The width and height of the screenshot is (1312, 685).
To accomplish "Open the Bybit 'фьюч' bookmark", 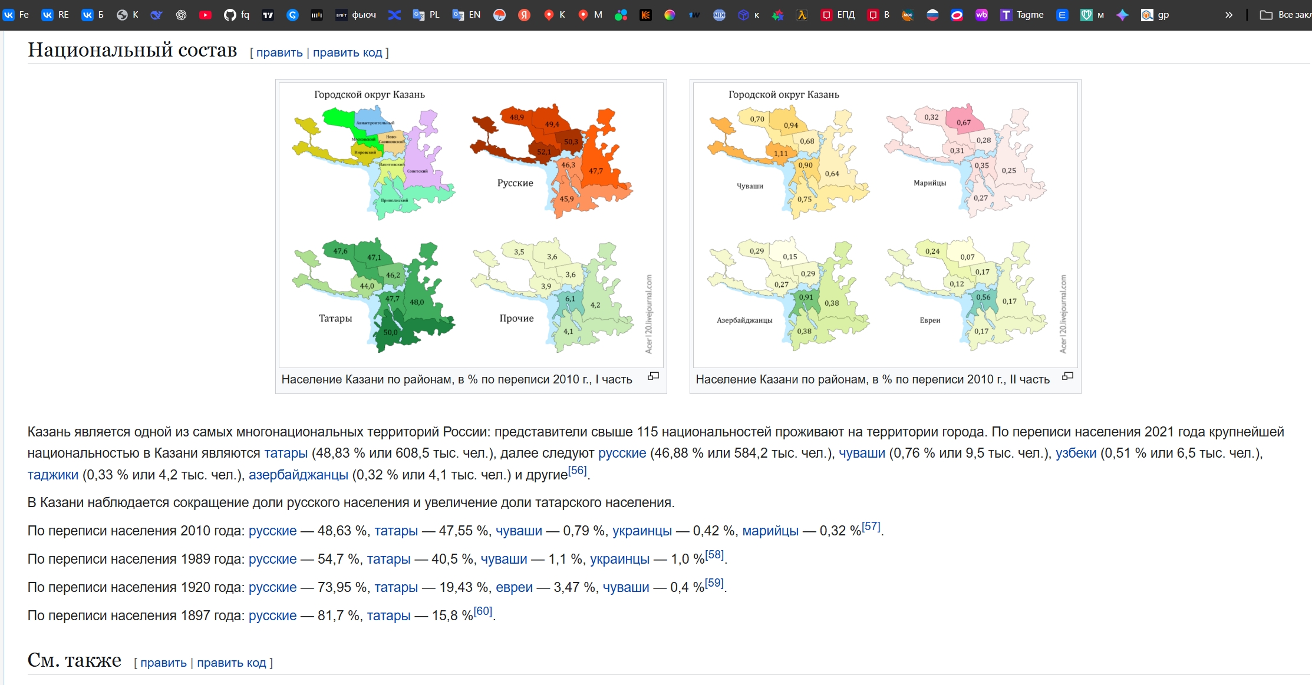I will click(356, 15).
